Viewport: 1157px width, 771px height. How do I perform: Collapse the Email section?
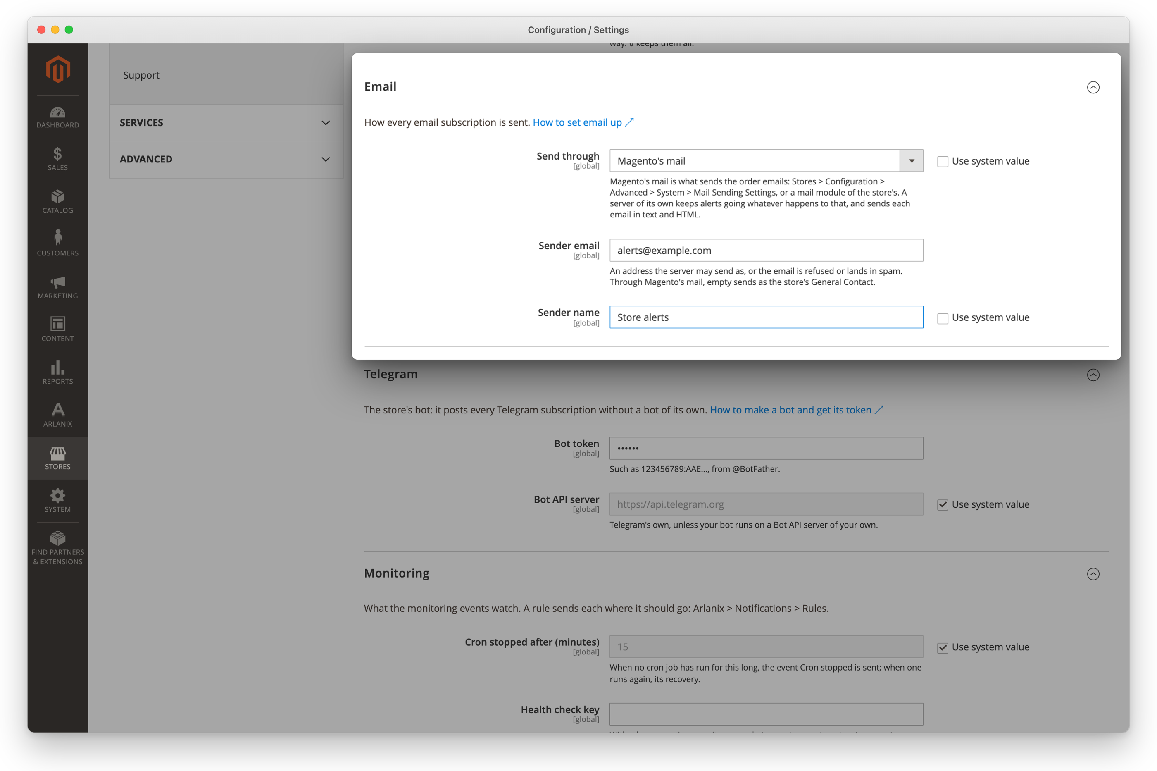(x=1093, y=87)
